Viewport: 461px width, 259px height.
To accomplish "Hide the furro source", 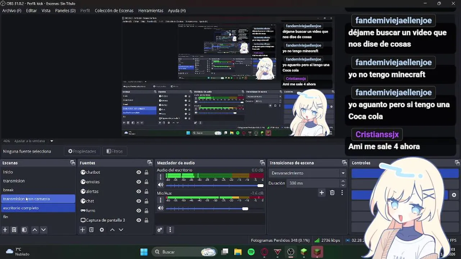I will tap(139, 210).
